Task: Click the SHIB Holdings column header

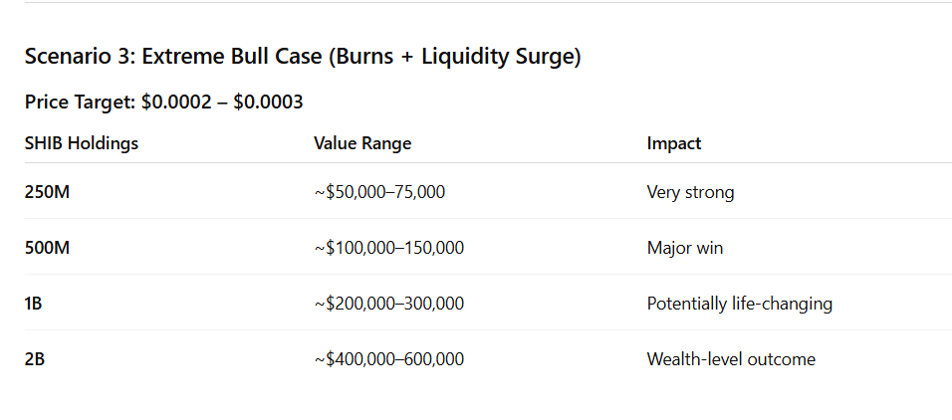Action: click(82, 143)
